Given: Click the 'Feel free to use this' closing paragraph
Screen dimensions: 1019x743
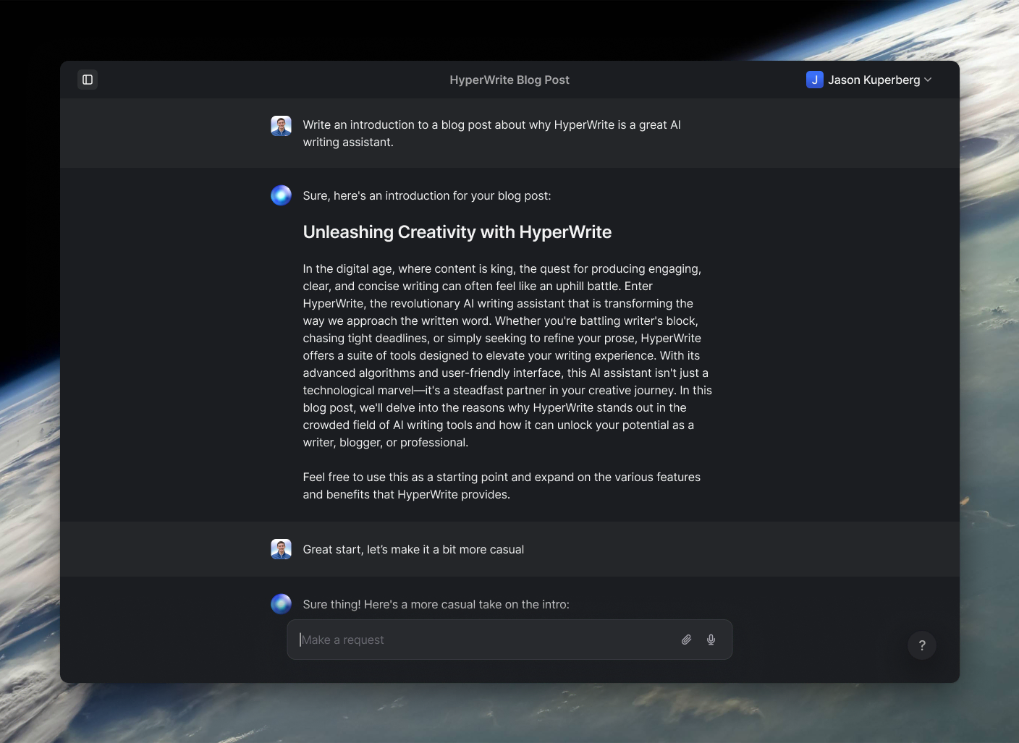Looking at the screenshot, I should point(502,485).
